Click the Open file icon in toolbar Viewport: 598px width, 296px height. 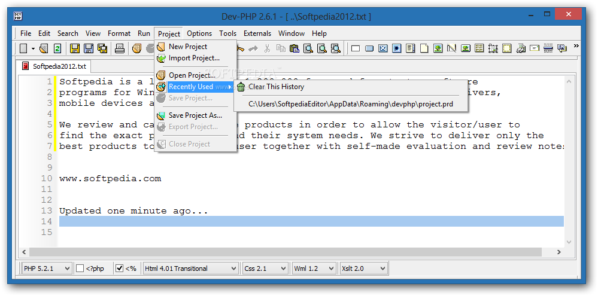(44, 48)
